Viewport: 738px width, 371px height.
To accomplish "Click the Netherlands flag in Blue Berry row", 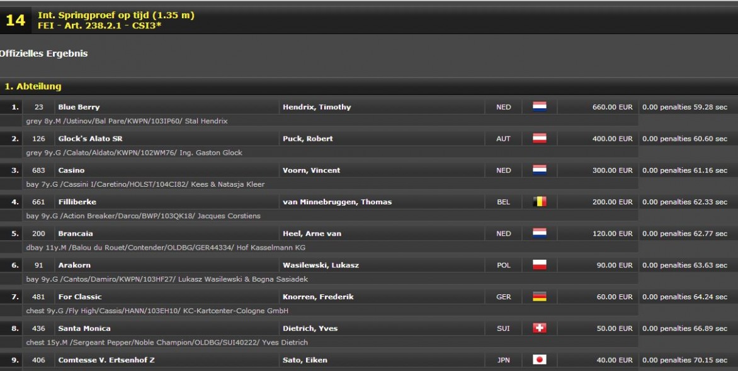I will click(540, 107).
